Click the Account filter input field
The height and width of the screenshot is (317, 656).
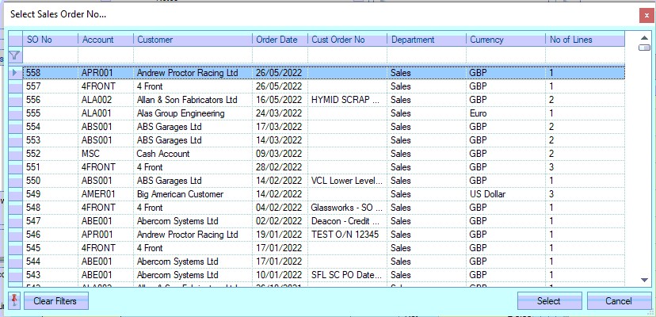pos(105,55)
